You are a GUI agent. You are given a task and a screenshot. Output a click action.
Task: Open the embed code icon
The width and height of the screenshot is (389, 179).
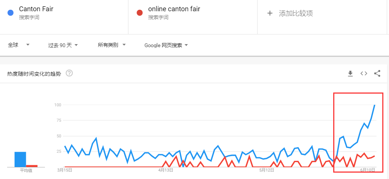pos(364,73)
